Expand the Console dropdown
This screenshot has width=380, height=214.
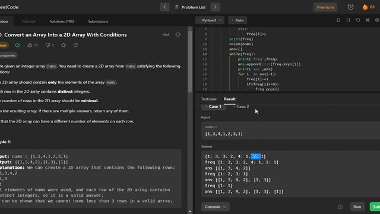pos(215,207)
